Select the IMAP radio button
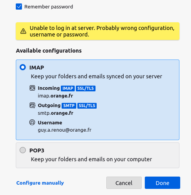Viewport: 191px width, 195px height. pyautogui.click(x=23, y=67)
